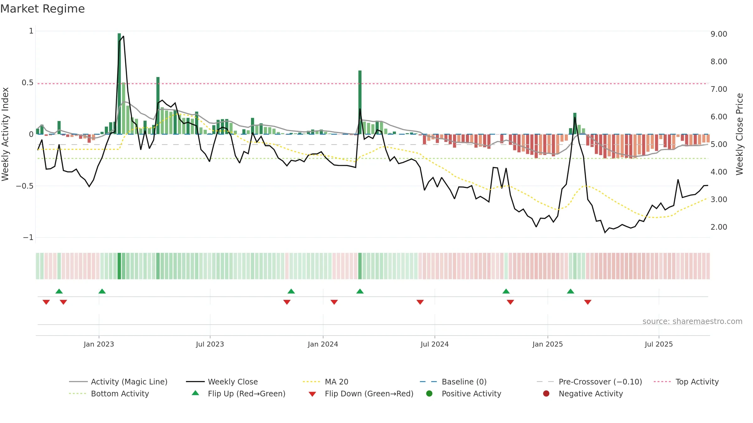Click the Weekly Close Price axis title
Viewport: 753px width, 423px height.
[740, 134]
